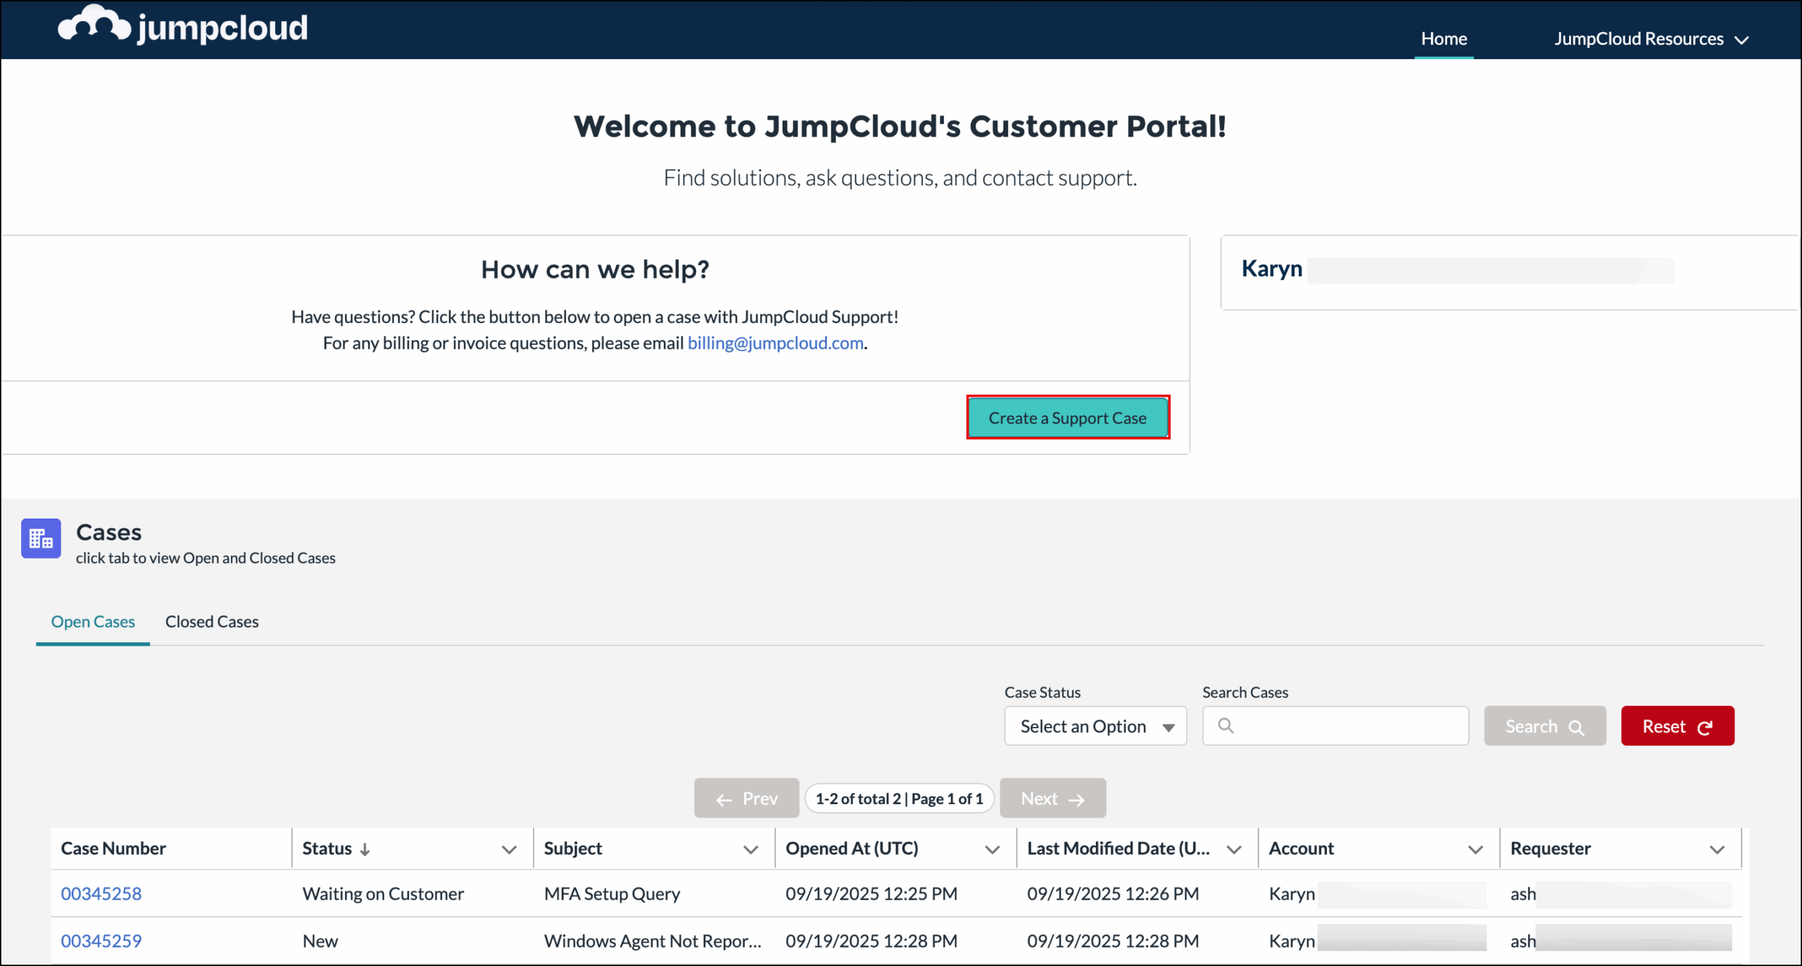Click the magnifier icon inside Search Cases field
This screenshot has width=1802, height=966.
pos(1227,725)
